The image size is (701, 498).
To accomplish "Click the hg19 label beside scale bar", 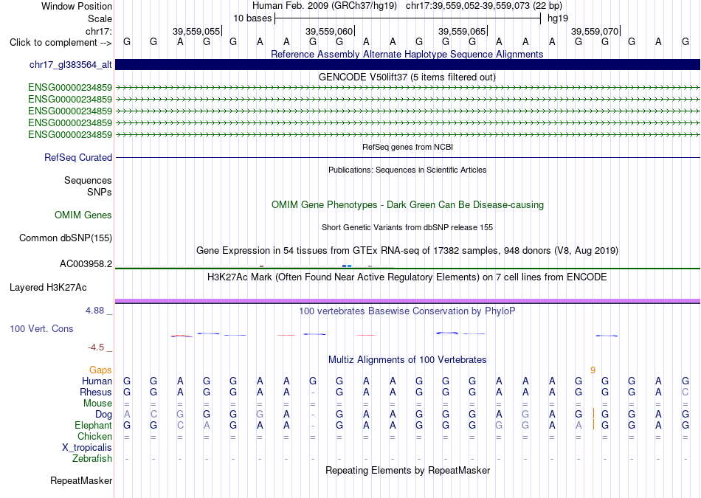I will pyautogui.click(x=558, y=18).
